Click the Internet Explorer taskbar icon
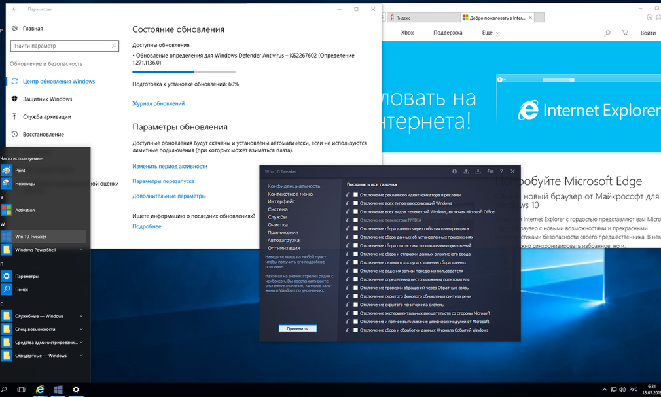The height and width of the screenshot is (397, 661). pos(40,389)
